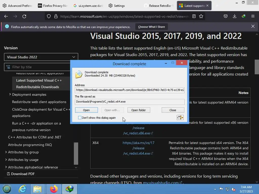Toggle reader view icon in address bar
The height and width of the screenshot is (194, 259).
(x=194, y=16)
